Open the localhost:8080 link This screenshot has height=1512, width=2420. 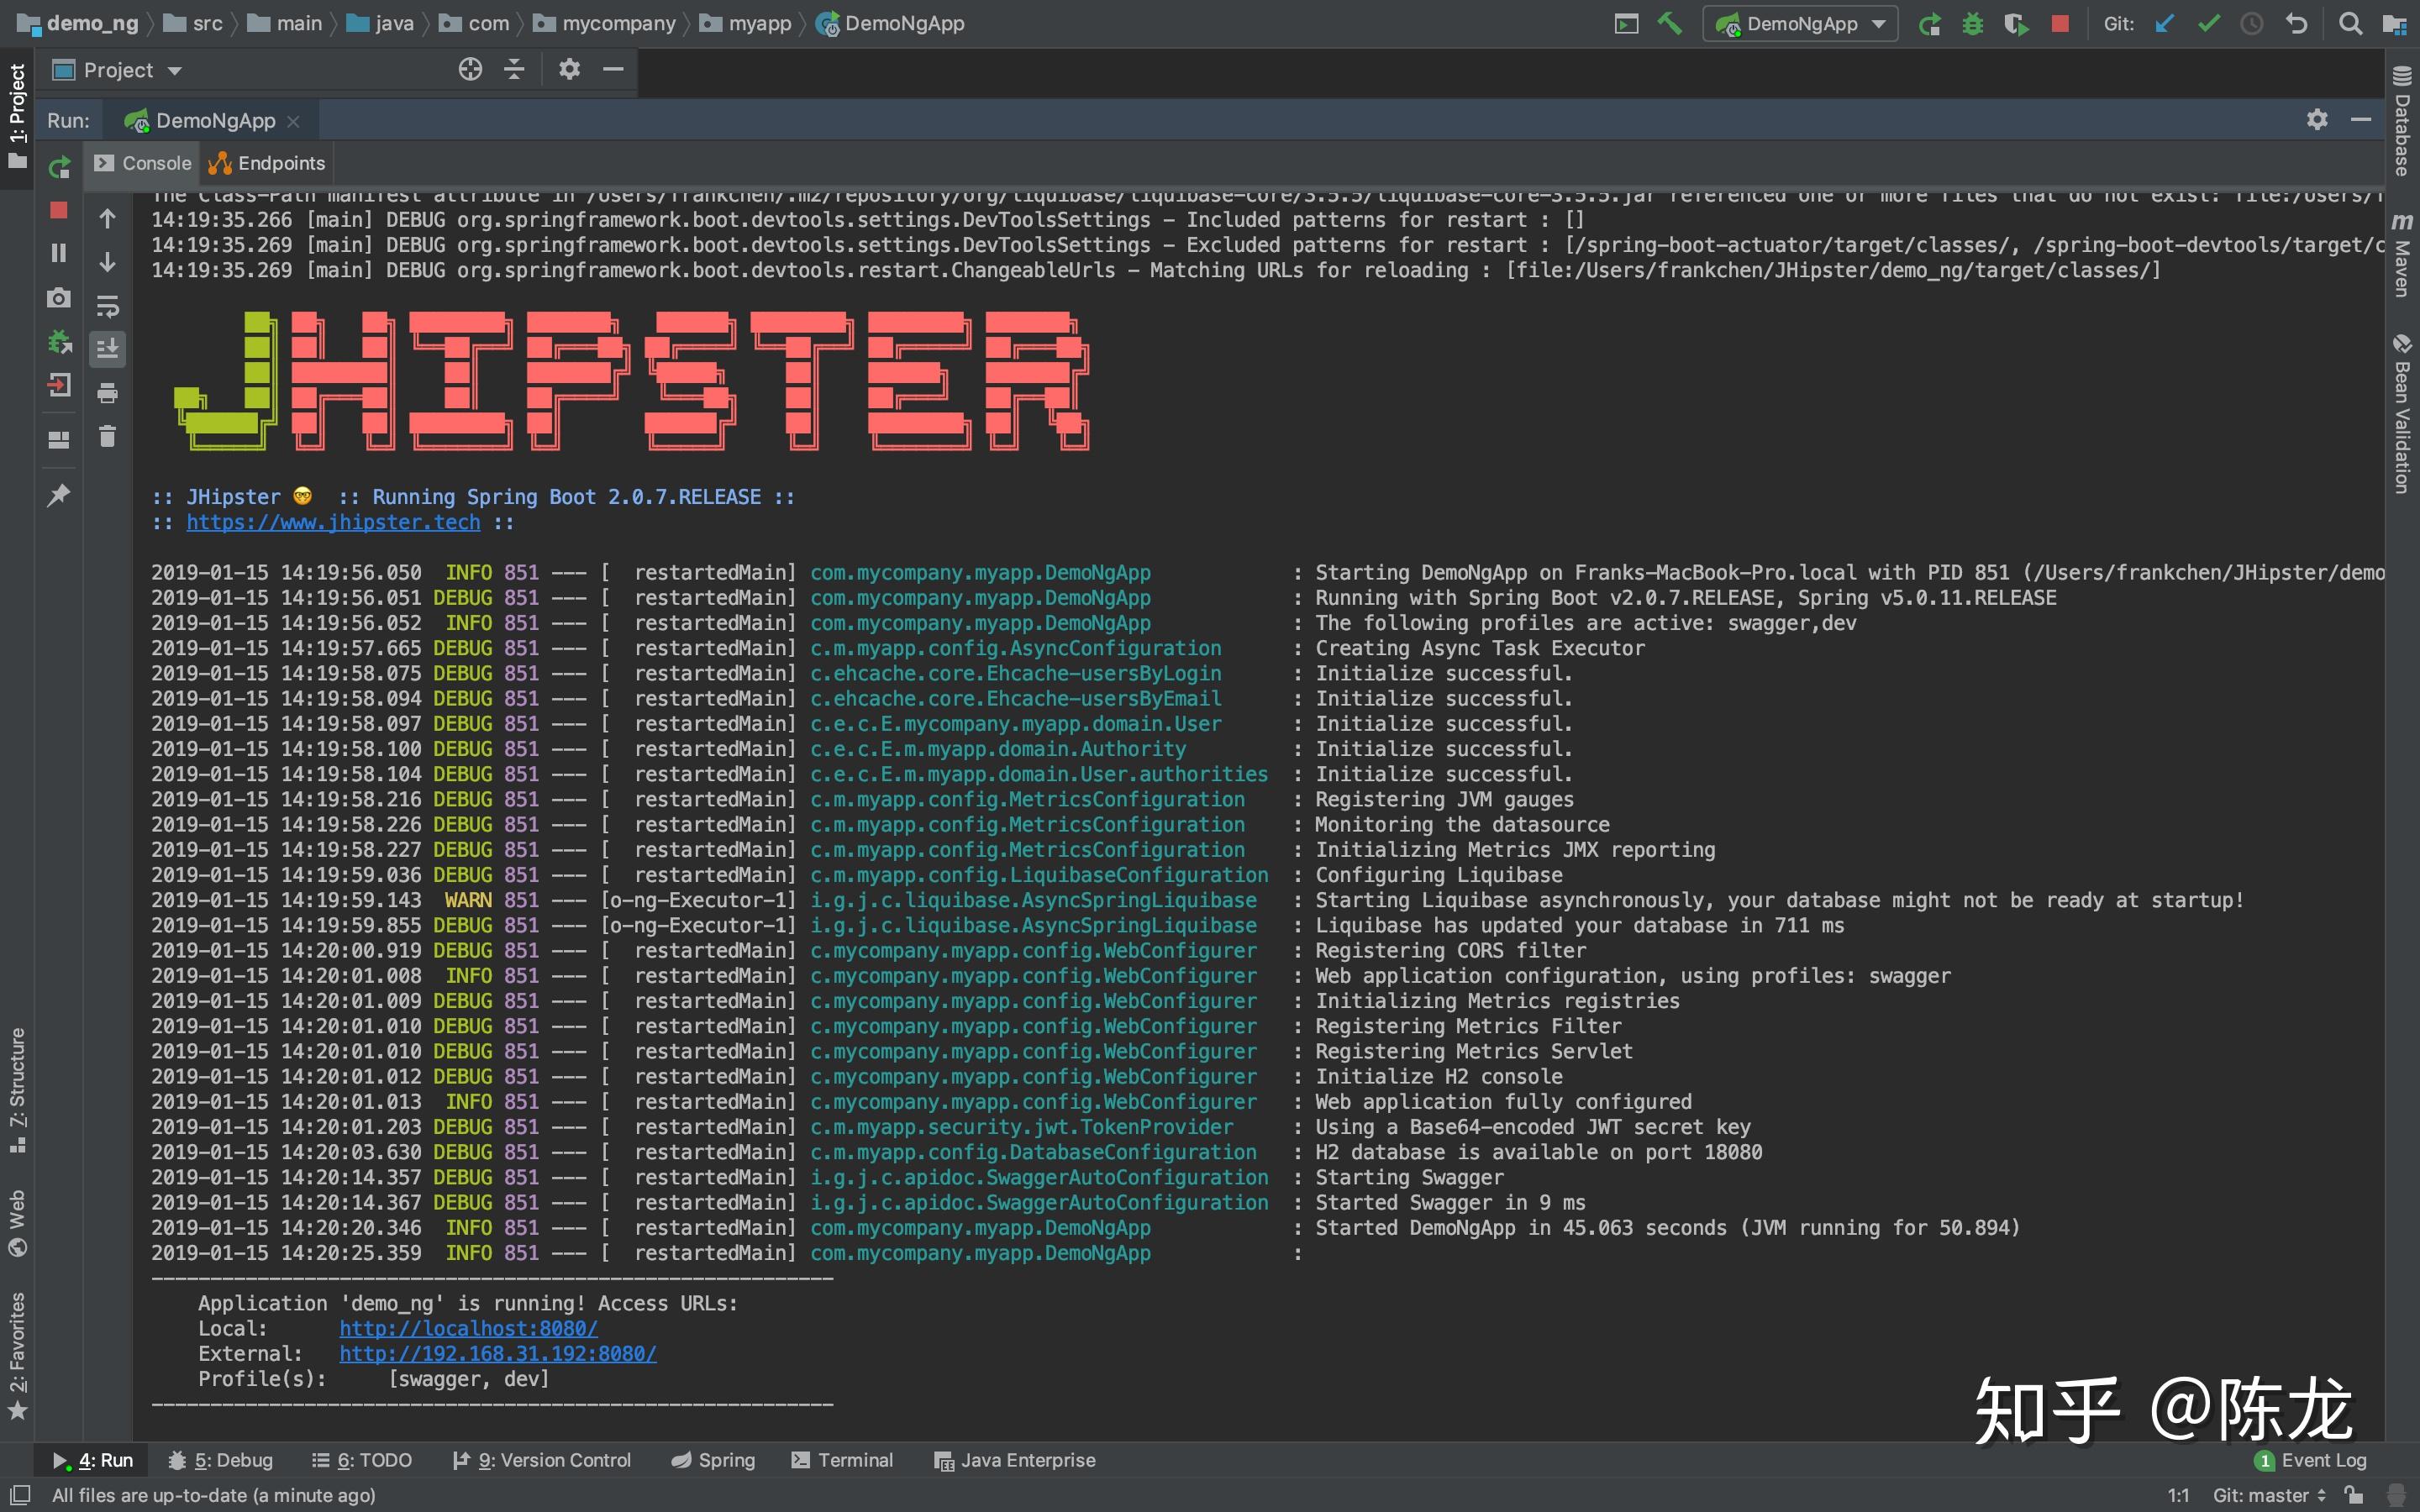tap(468, 1328)
